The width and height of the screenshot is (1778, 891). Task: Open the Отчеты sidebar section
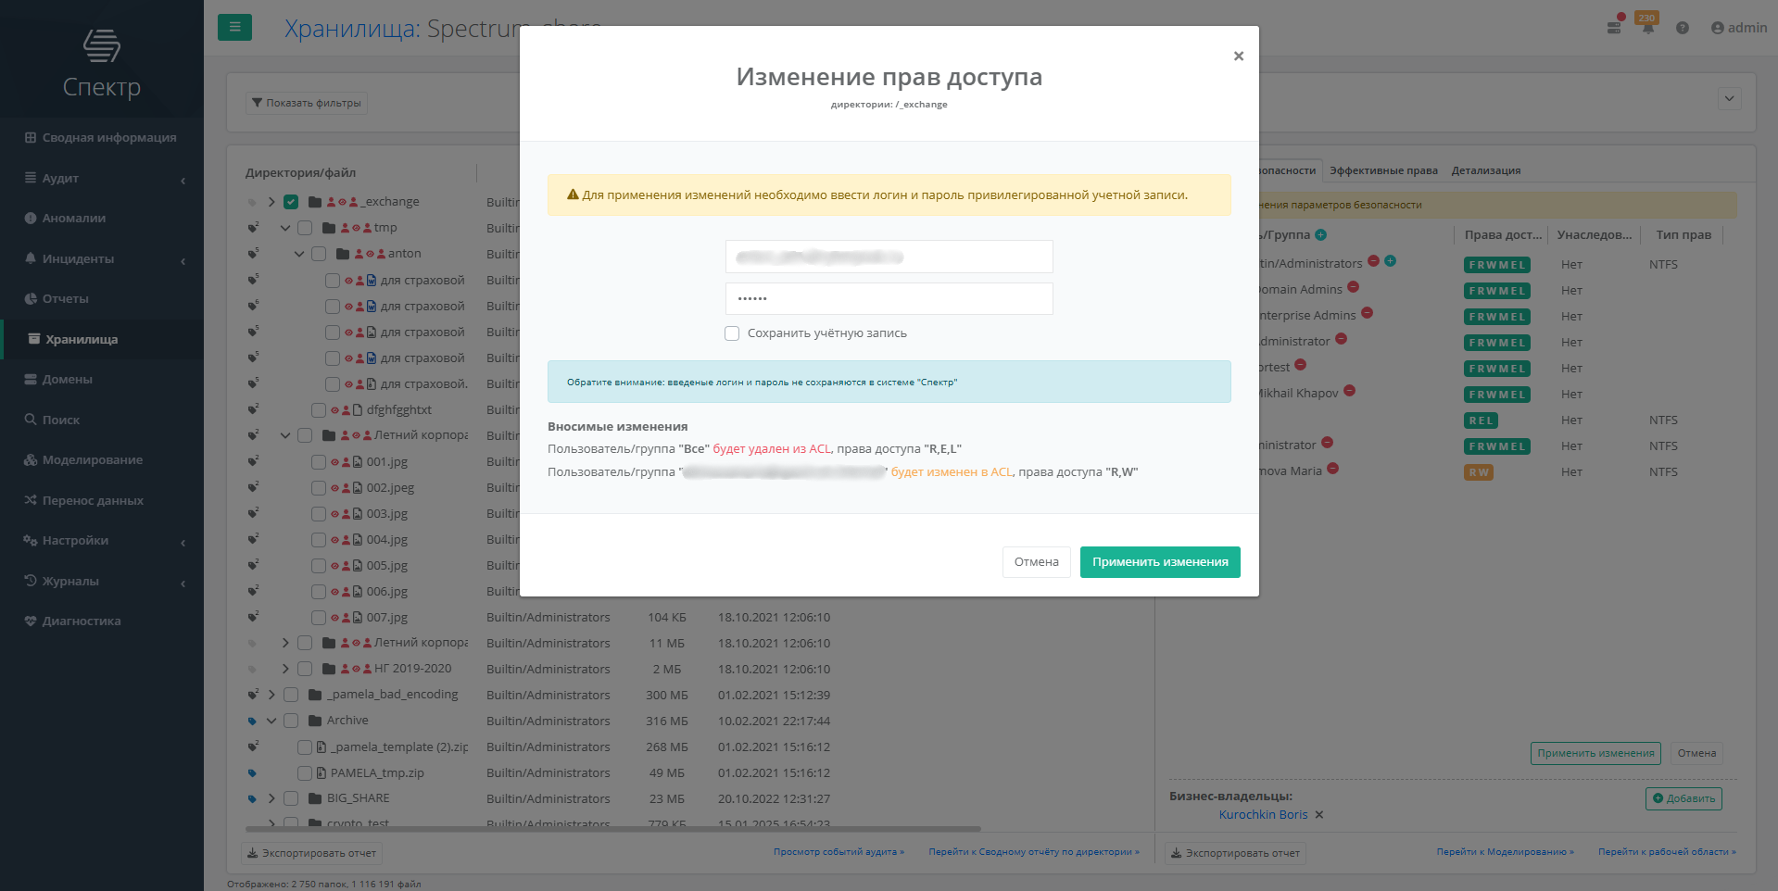coord(65,298)
